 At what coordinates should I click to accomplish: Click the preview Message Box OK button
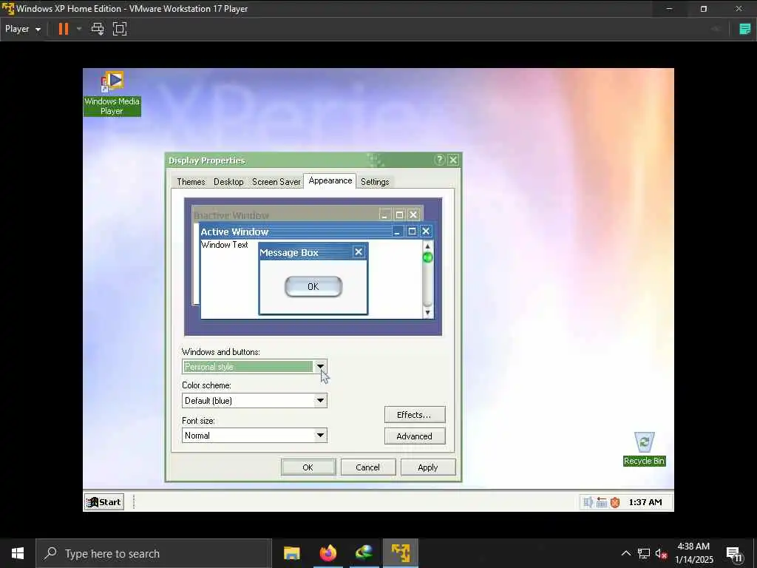pos(313,286)
